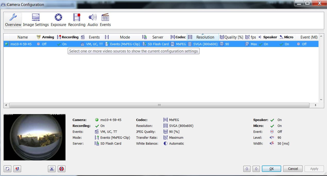
Task: Click the SD Flash Card server icon in details
Action: (x=97, y=143)
